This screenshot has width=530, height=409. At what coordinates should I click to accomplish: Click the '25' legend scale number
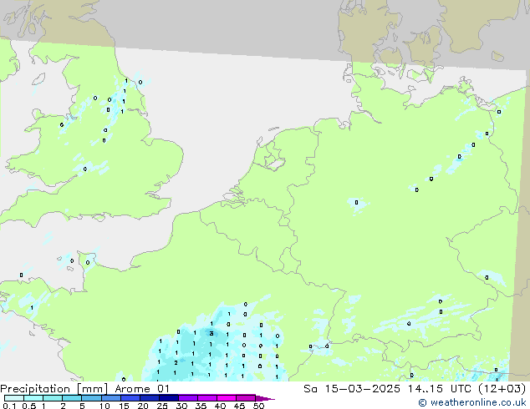[x=162, y=406]
